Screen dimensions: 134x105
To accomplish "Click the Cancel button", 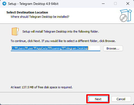I will tap(121, 99).
